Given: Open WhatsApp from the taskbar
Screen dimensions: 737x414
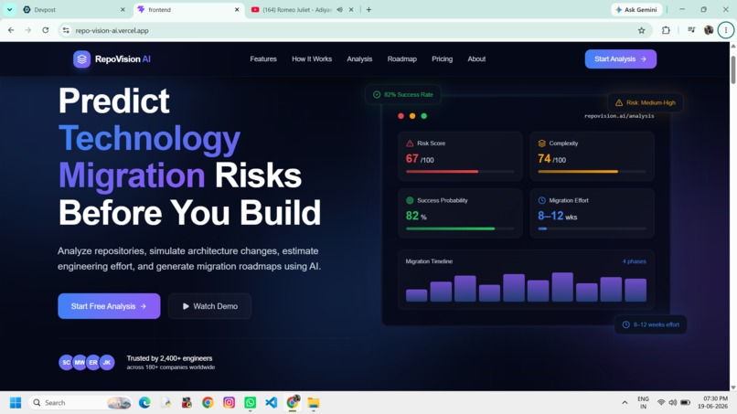Looking at the screenshot, I should click(x=250, y=403).
